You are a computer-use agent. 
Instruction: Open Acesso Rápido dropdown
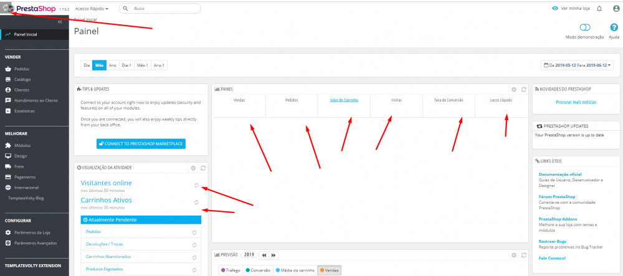click(x=92, y=8)
